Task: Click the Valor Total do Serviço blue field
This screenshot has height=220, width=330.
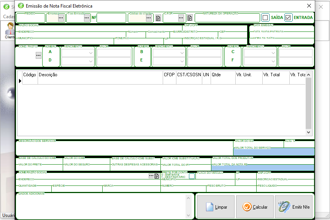Action: [274, 152]
